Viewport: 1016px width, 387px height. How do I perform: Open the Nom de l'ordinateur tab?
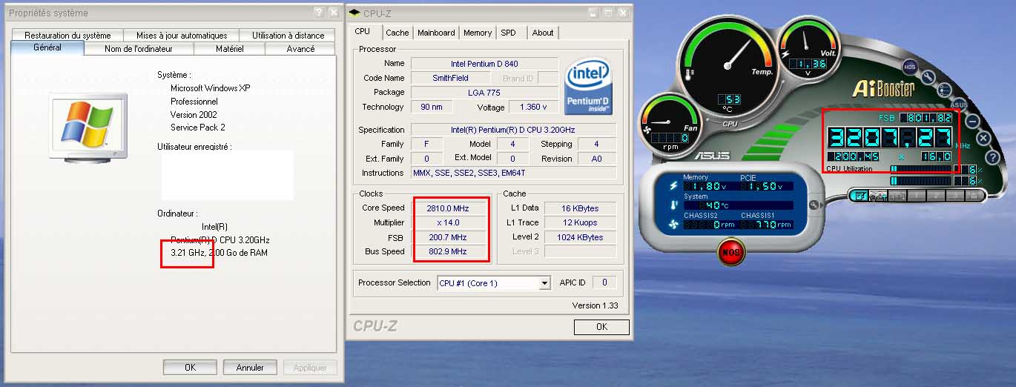coord(138,49)
